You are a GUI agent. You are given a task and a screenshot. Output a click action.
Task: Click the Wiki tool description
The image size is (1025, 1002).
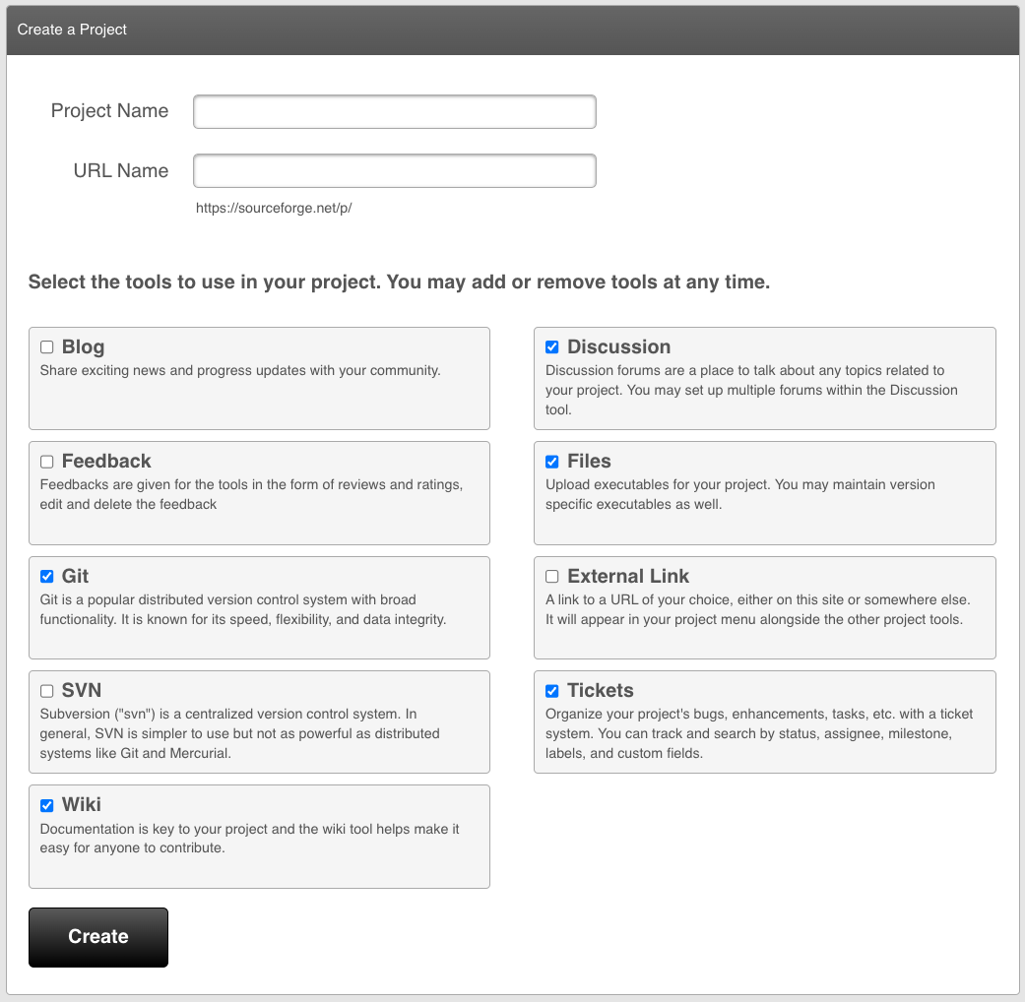click(249, 838)
